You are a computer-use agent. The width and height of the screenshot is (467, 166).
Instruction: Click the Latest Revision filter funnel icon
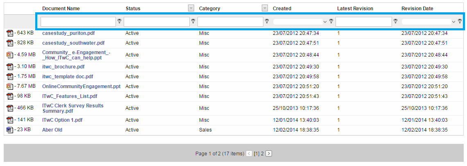[396, 21]
